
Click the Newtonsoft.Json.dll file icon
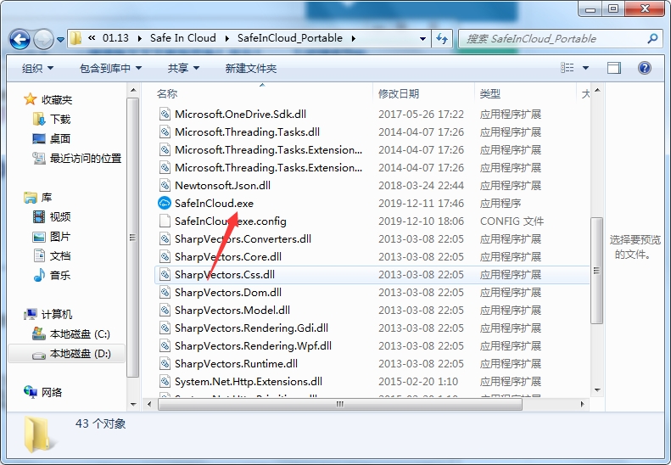[165, 185]
